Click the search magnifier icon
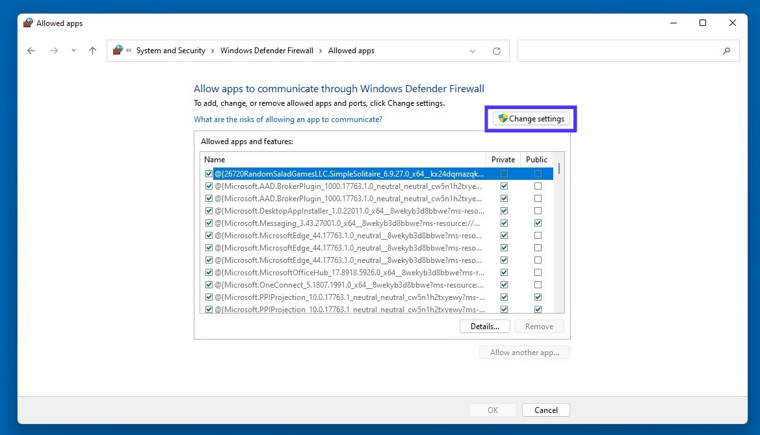Viewport: 760px width, 435px height. tap(726, 51)
